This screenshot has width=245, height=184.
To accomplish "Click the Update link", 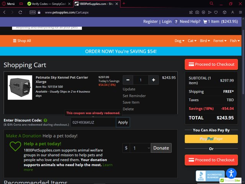I will pos(129,89).
